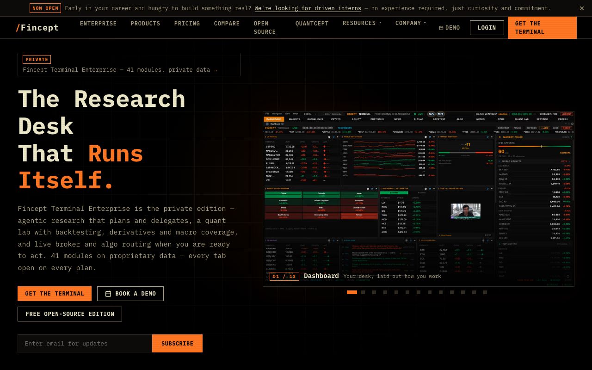Image resolution: width=592 pixels, height=370 pixels.
Task: Open the Compare nav item
Action: 227,24
